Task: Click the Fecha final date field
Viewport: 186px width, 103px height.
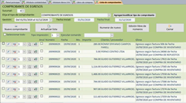Action: 125,20
